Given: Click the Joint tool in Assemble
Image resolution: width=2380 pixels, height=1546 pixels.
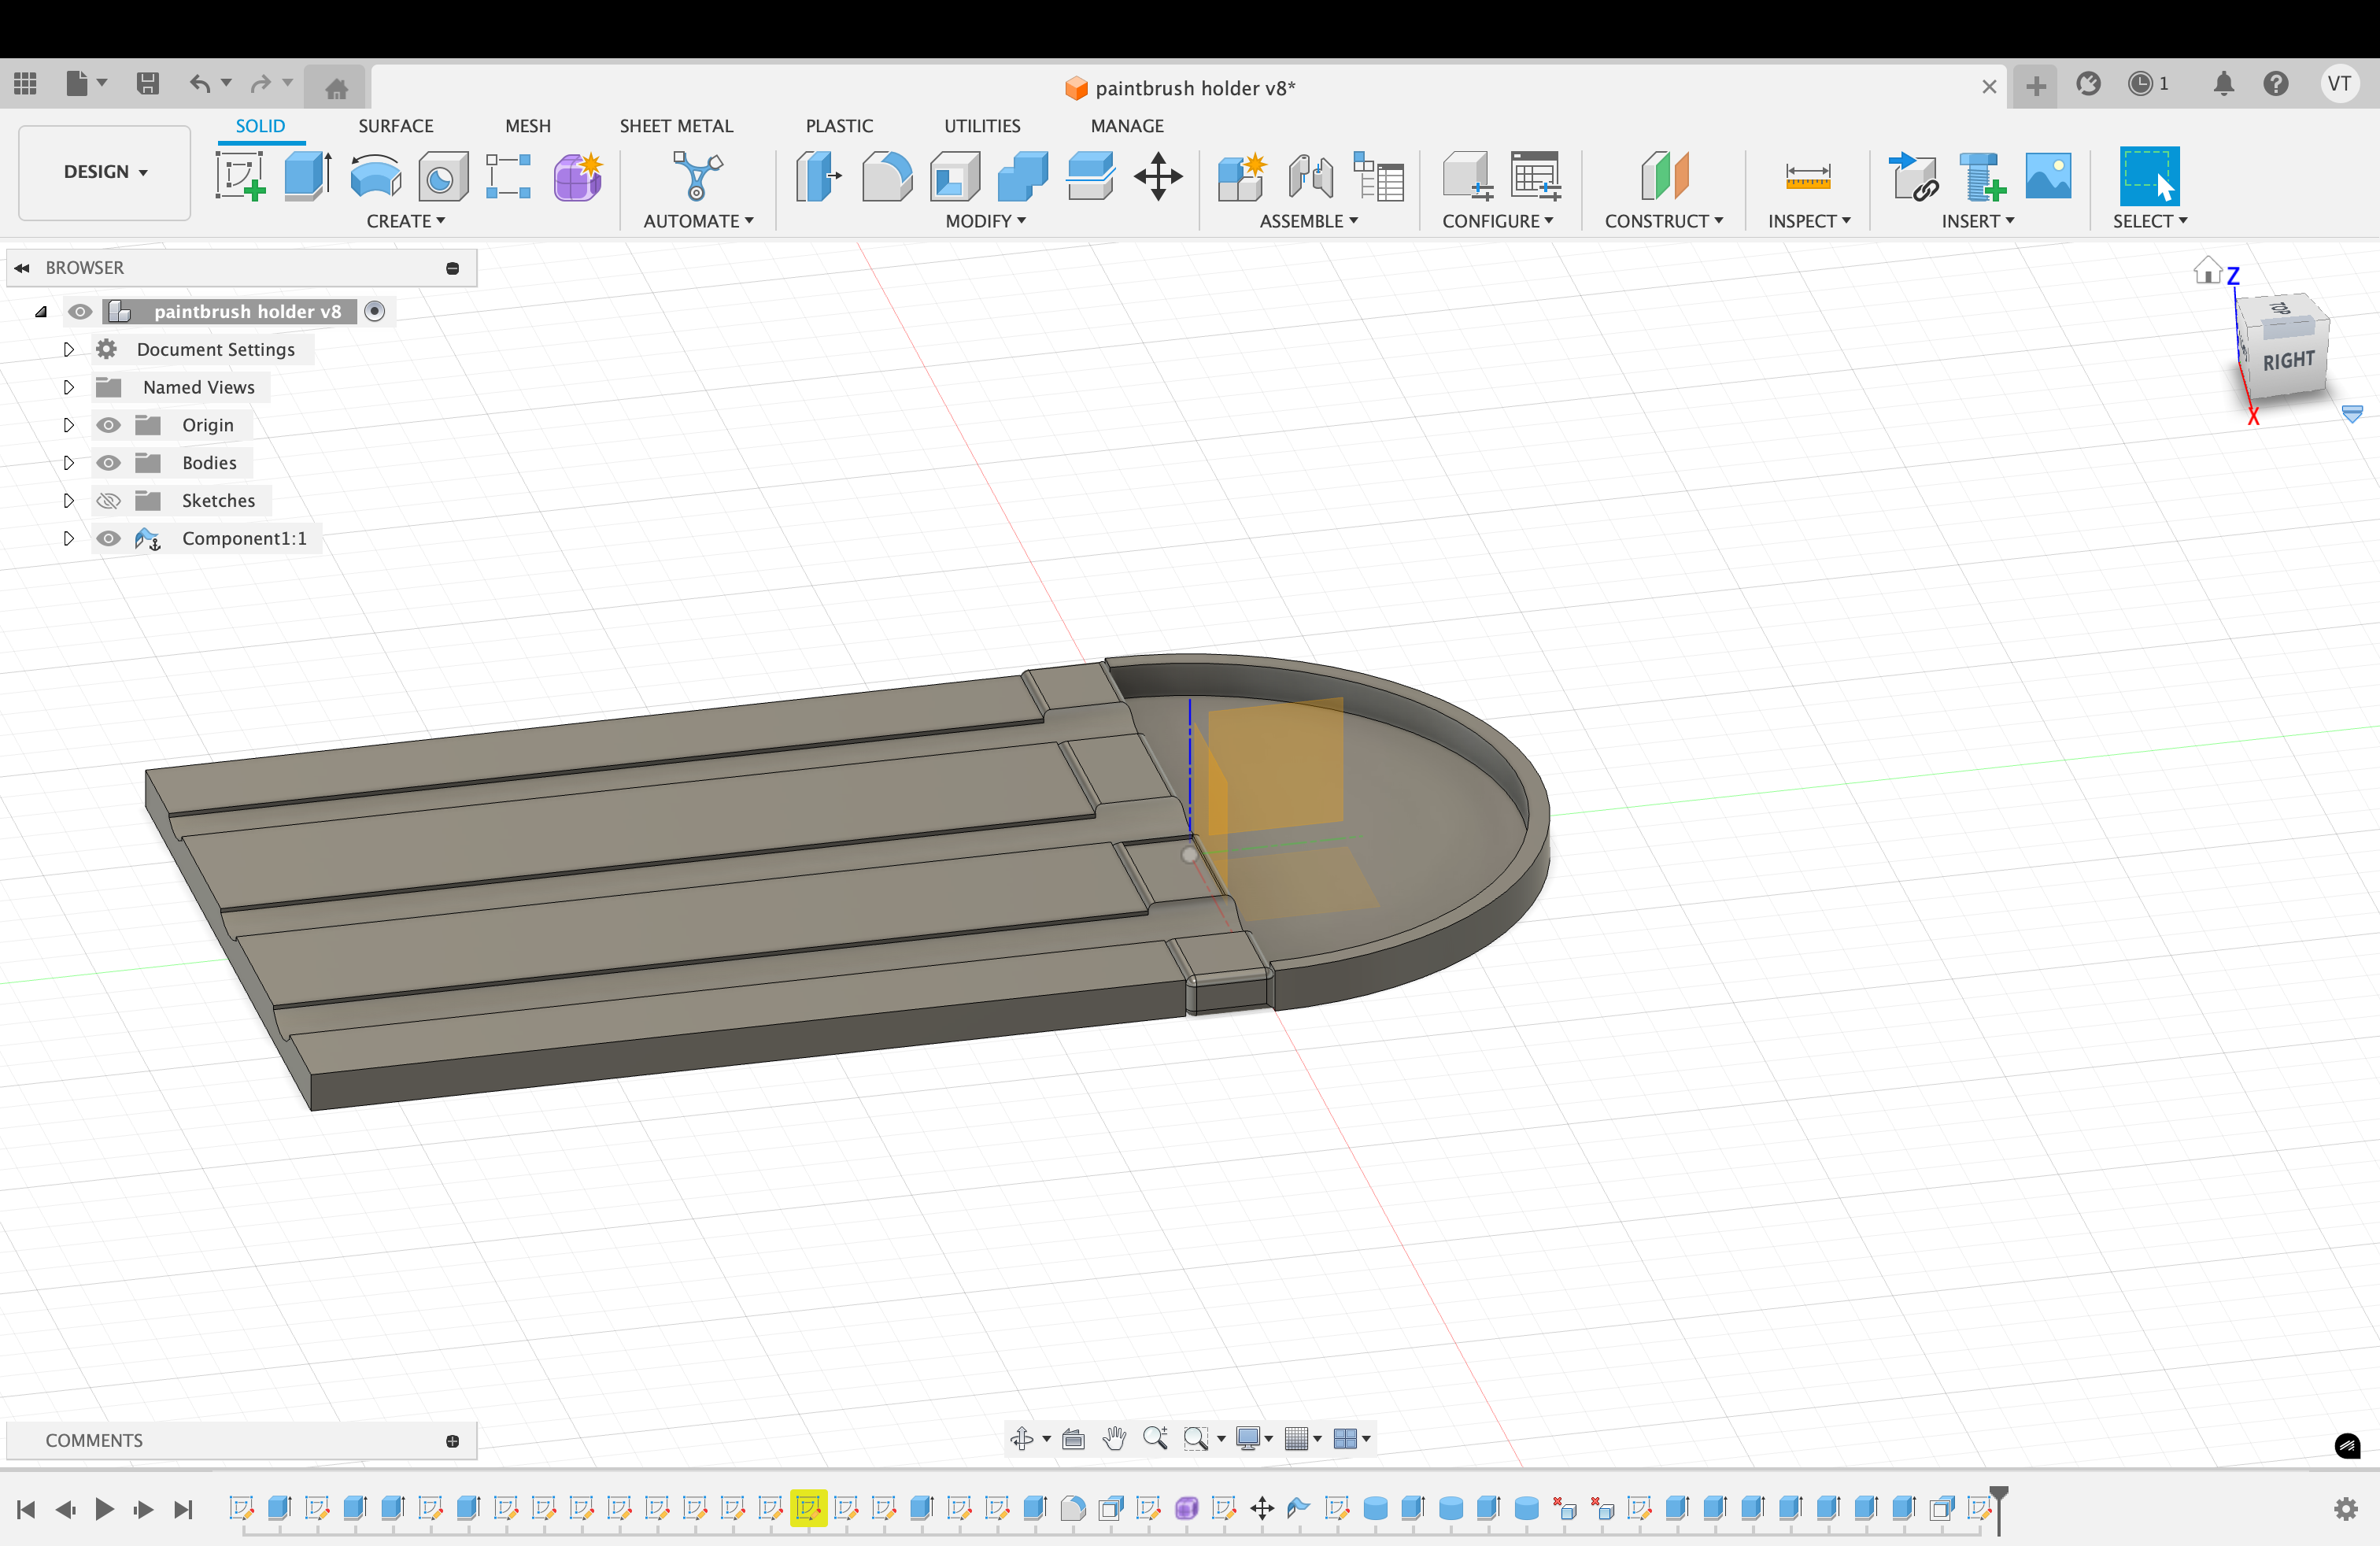Looking at the screenshot, I should click(1310, 176).
